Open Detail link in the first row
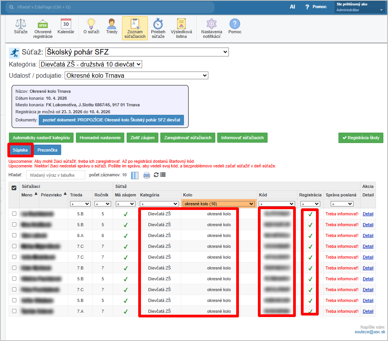388x341 pixels. point(368,214)
